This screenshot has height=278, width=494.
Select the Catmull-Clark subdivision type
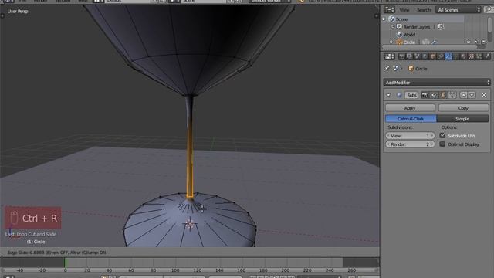click(411, 119)
